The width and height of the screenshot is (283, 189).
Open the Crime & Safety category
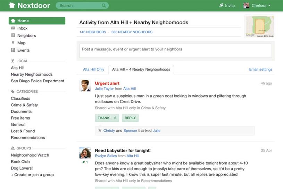(24, 105)
